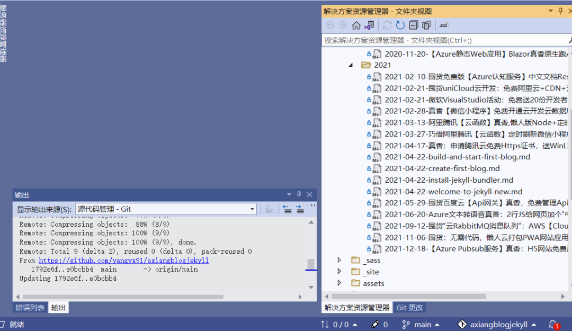Viewport: 572px width, 331px height.
Task: Expand the assets folder
Action: click(339, 283)
